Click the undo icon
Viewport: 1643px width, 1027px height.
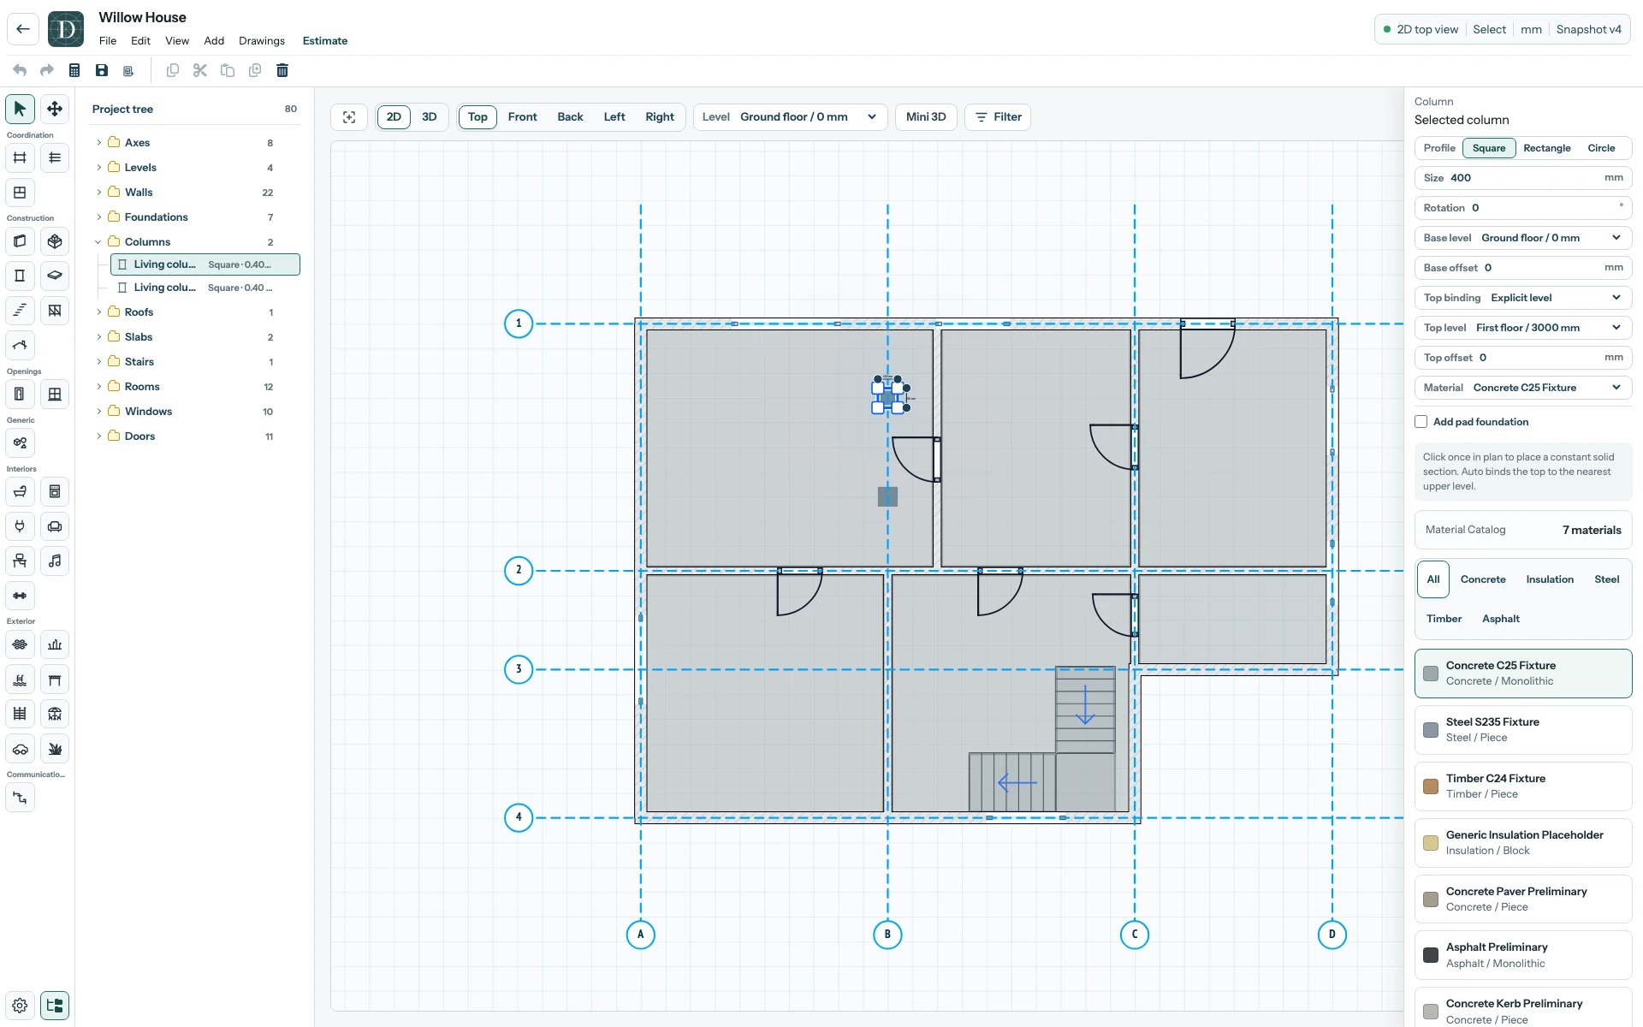[20, 70]
